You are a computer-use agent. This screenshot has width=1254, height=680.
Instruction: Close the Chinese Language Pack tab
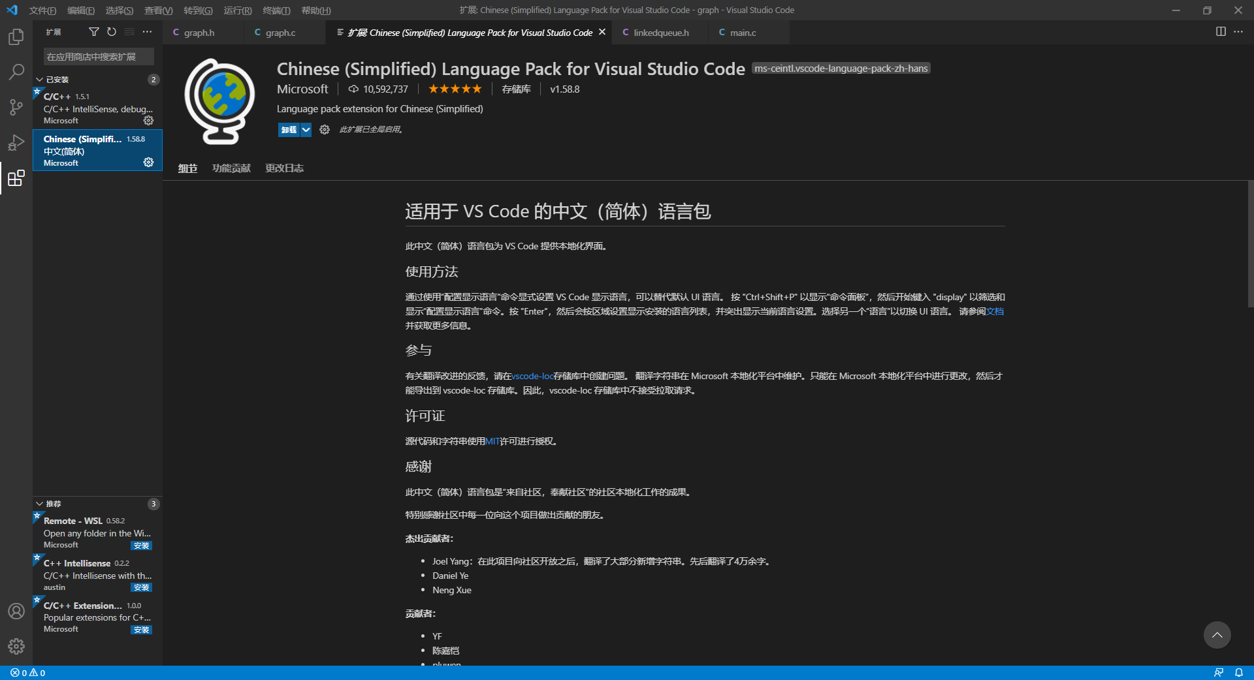pos(602,32)
